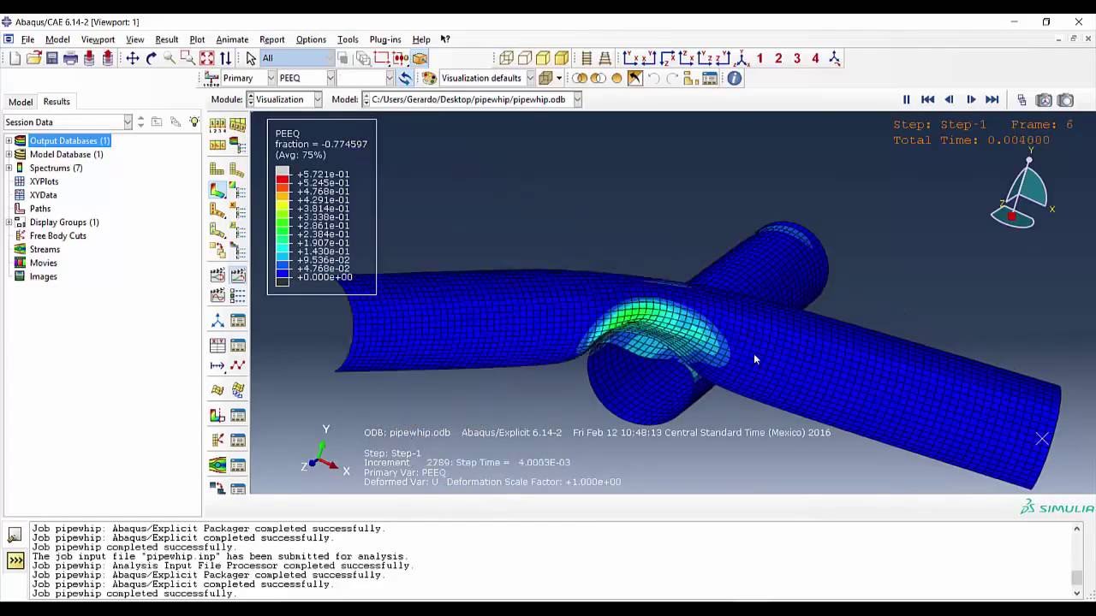Step to previous frame
Screen dimensions: 1096x616
tap(949, 100)
